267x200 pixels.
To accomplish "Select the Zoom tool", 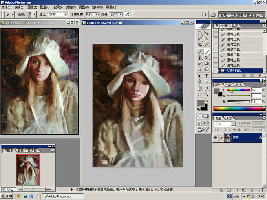I will click(x=207, y=94).
